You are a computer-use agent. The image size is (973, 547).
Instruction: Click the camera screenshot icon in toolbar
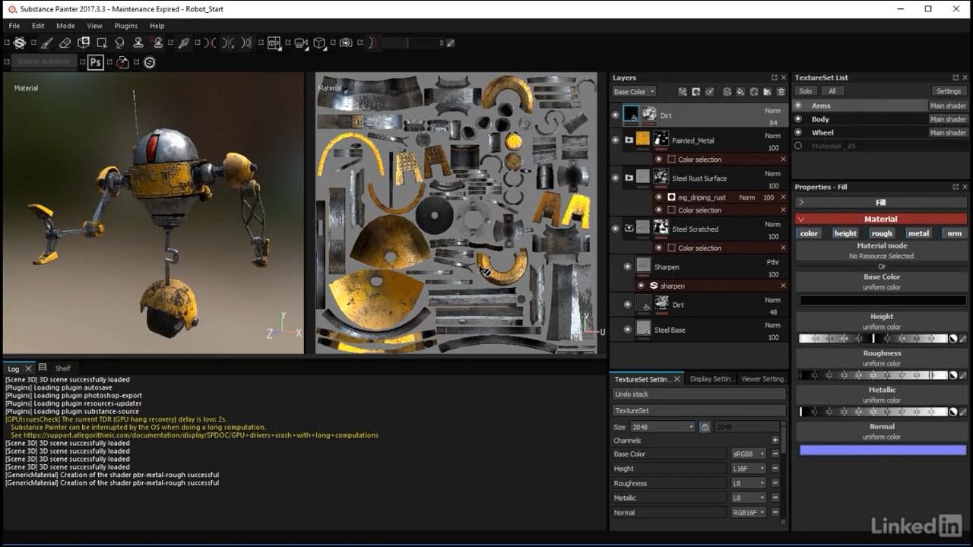[346, 43]
